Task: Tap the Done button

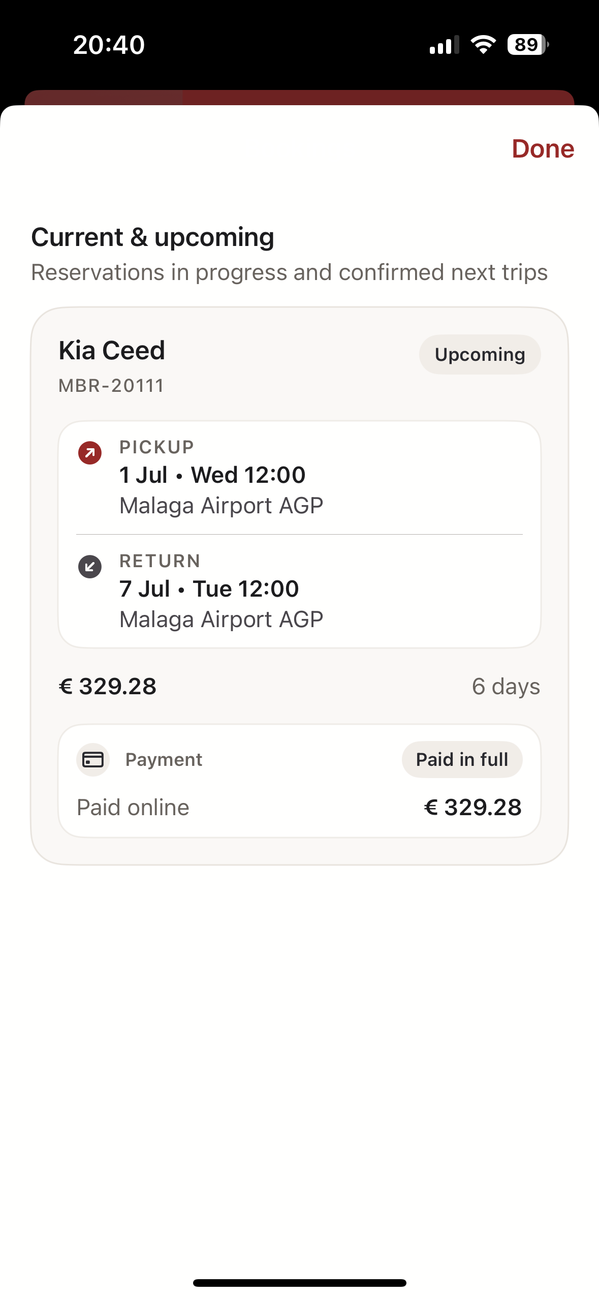Action: [543, 149]
